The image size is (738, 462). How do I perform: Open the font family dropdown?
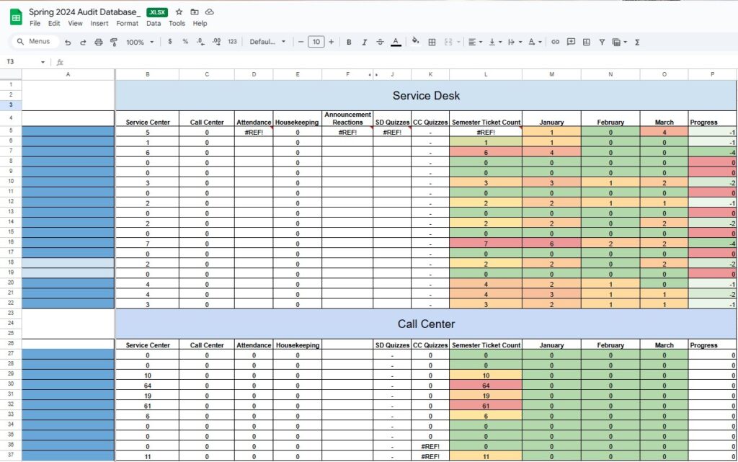[267, 43]
